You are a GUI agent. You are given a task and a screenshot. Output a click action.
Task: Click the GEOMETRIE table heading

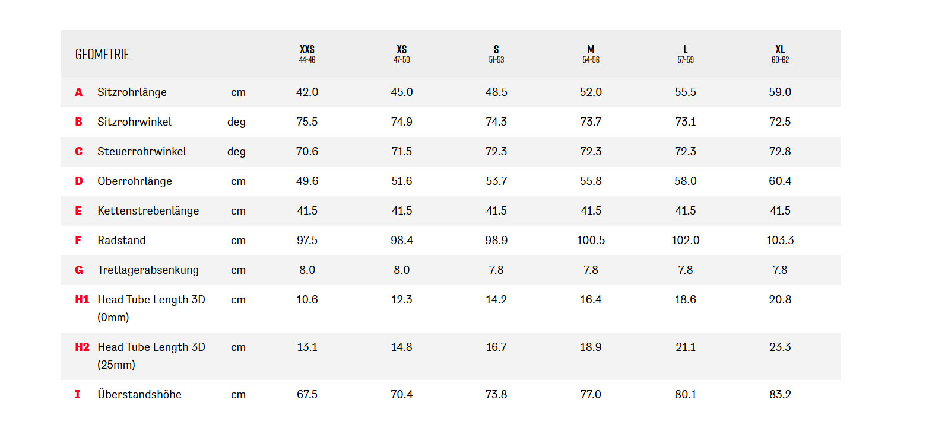coord(102,55)
